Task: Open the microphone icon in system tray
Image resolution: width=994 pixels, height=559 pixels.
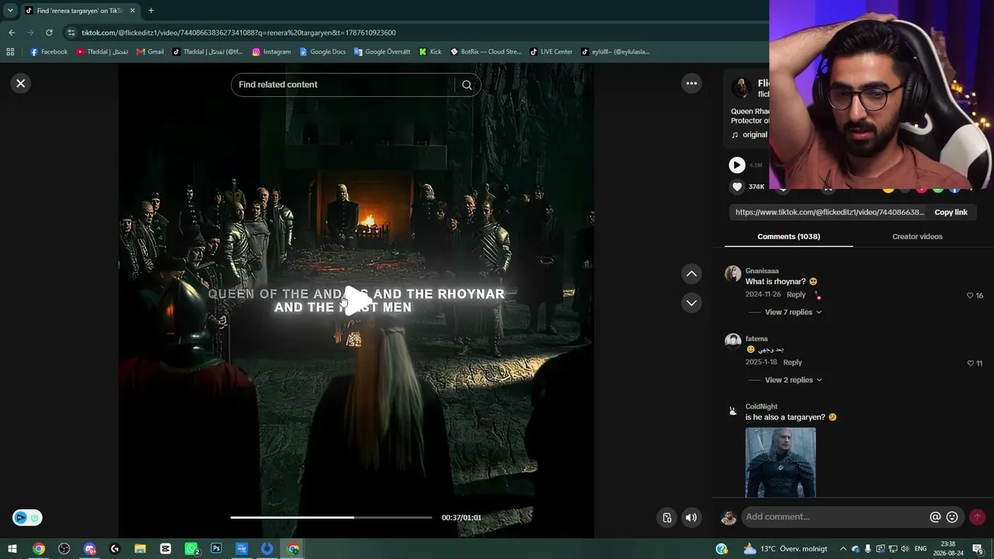Action: 867,549
